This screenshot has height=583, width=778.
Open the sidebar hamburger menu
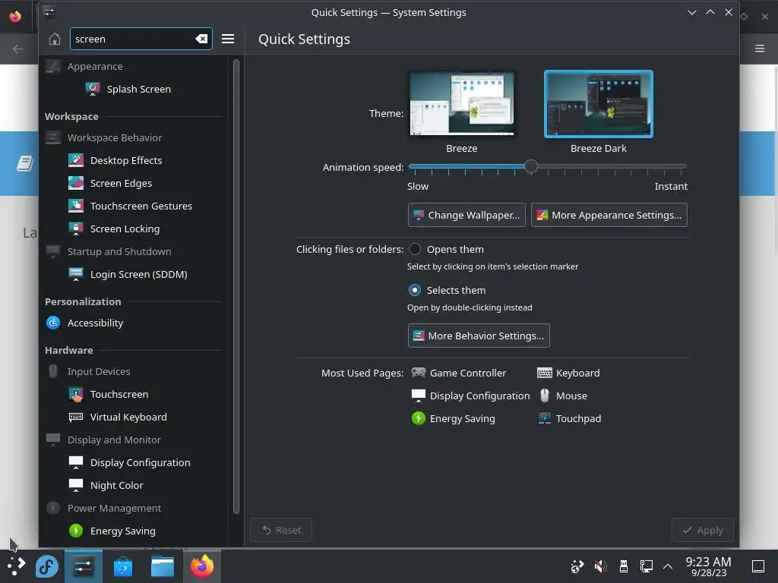[x=228, y=39]
